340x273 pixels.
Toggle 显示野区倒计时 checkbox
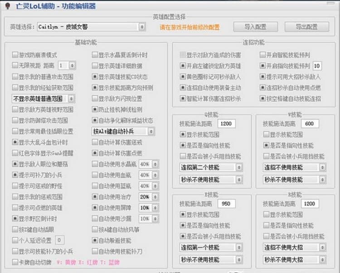[x=15, y=218]
